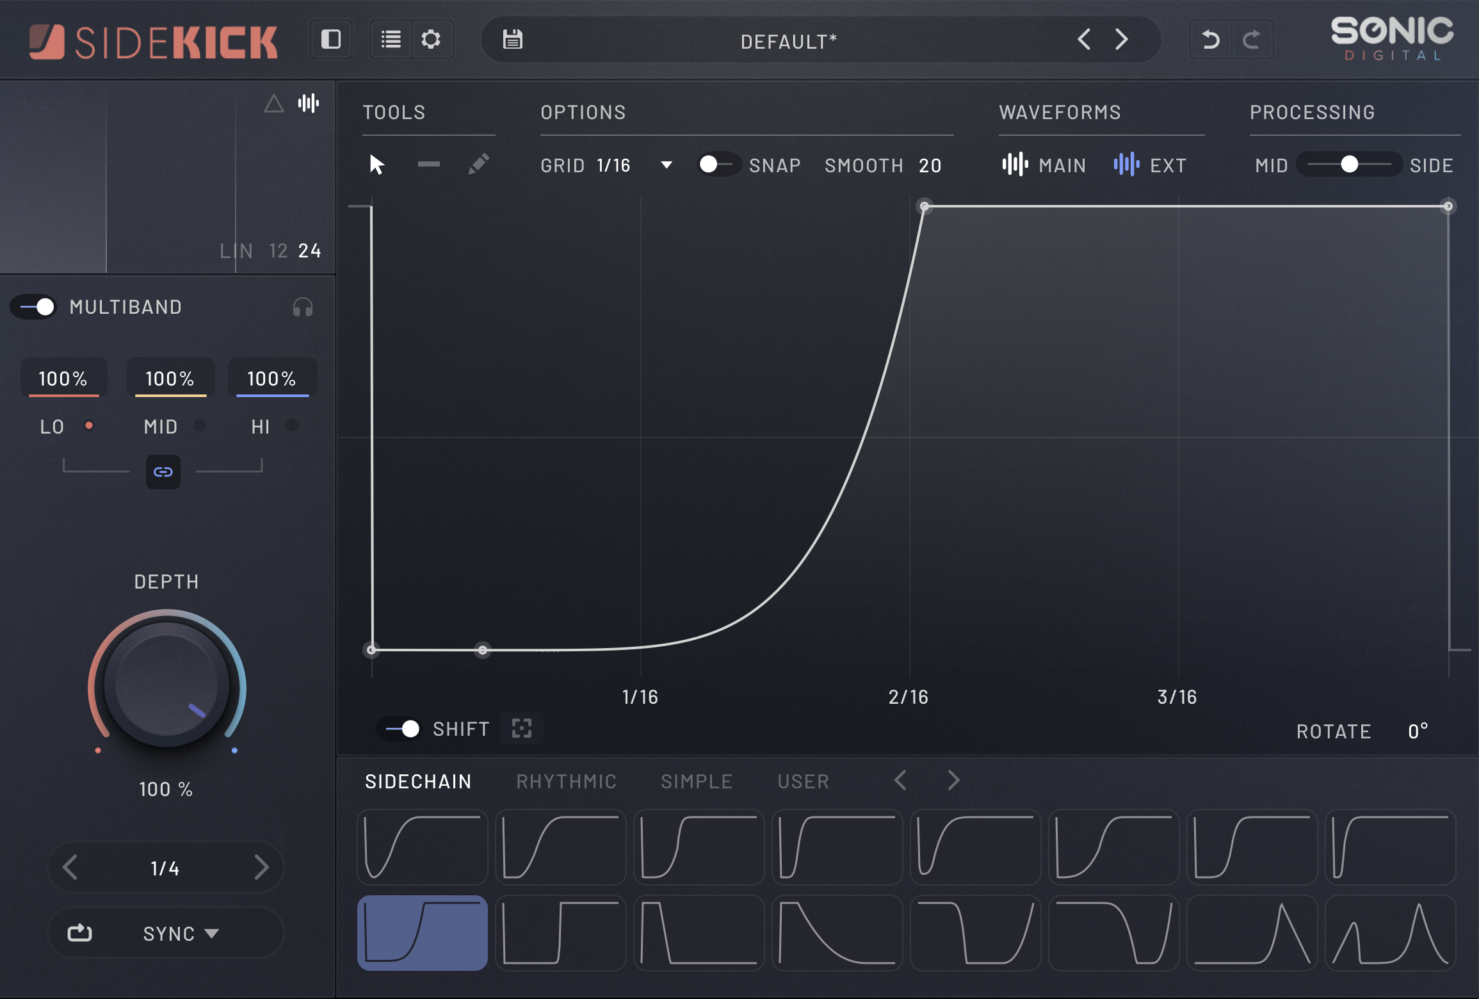Switch to the USER shapes tab
Image resolution: width=1479 pixels, height=999 pixels.
pyautogui.click(x=804, y=781)
